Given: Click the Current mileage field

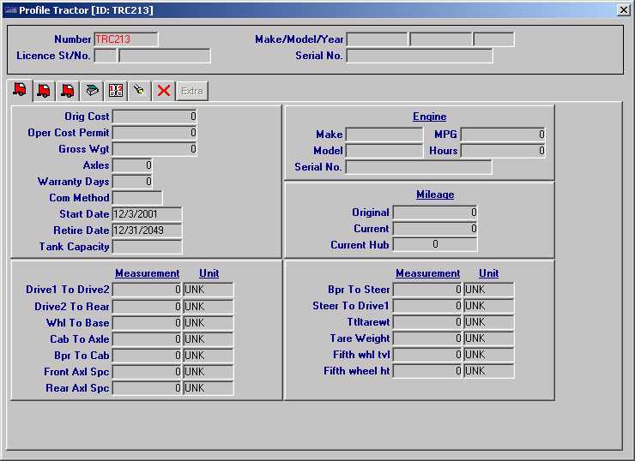Looking at the screenshot, I should 435,229.
